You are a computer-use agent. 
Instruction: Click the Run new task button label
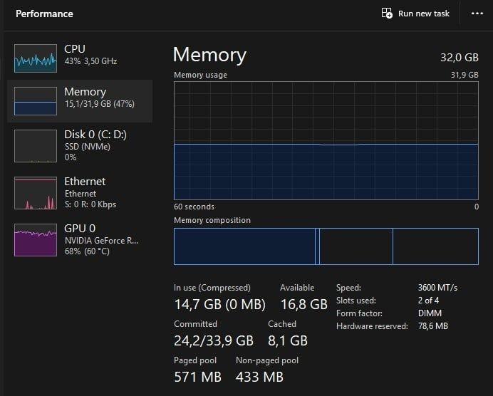(423, 14)
